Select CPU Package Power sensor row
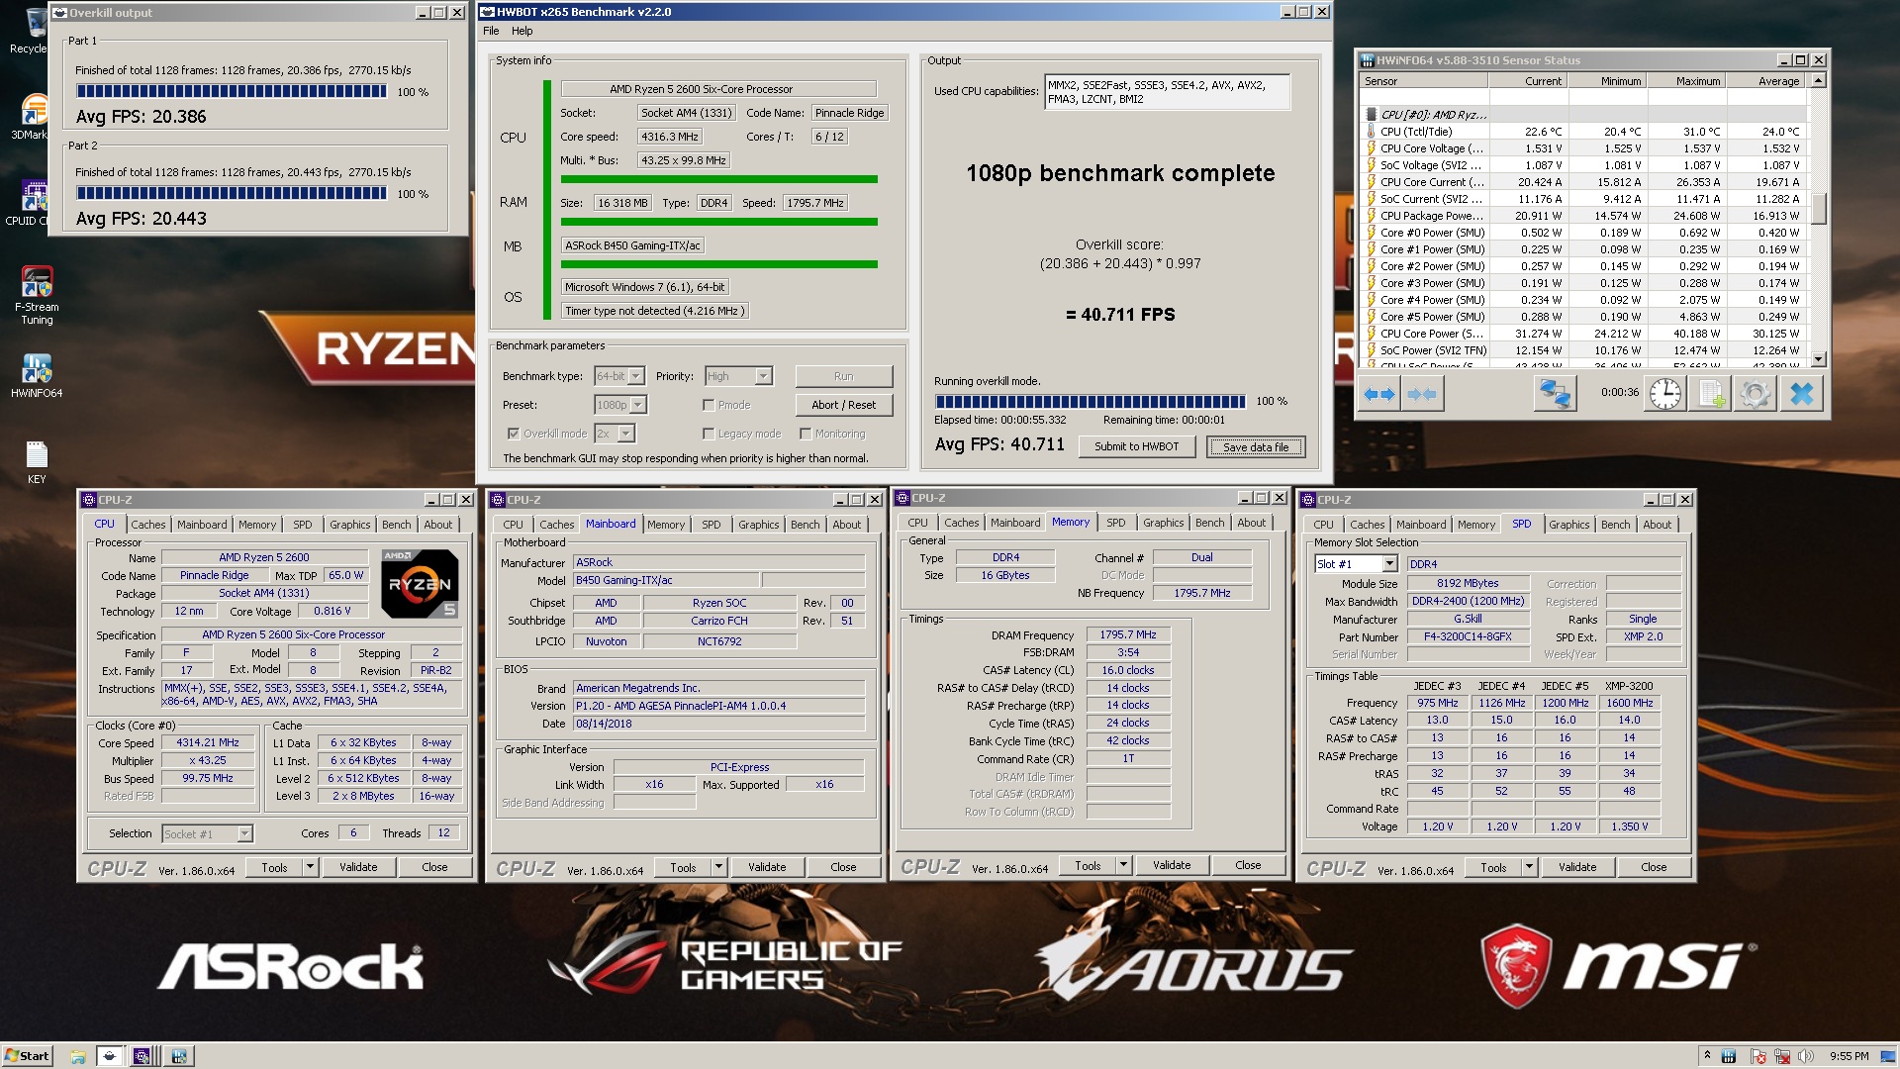Viewport: 1900px width, 1069px height. tap(1583, 216)
